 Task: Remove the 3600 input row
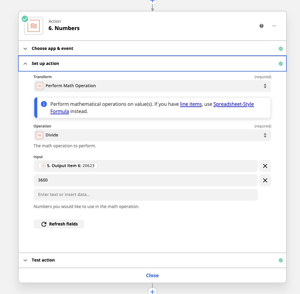(265, 180)
